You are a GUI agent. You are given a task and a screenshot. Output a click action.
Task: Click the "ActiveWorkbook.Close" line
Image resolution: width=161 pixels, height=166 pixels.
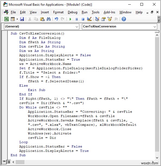pyautogui.click(x=50, y=129)
